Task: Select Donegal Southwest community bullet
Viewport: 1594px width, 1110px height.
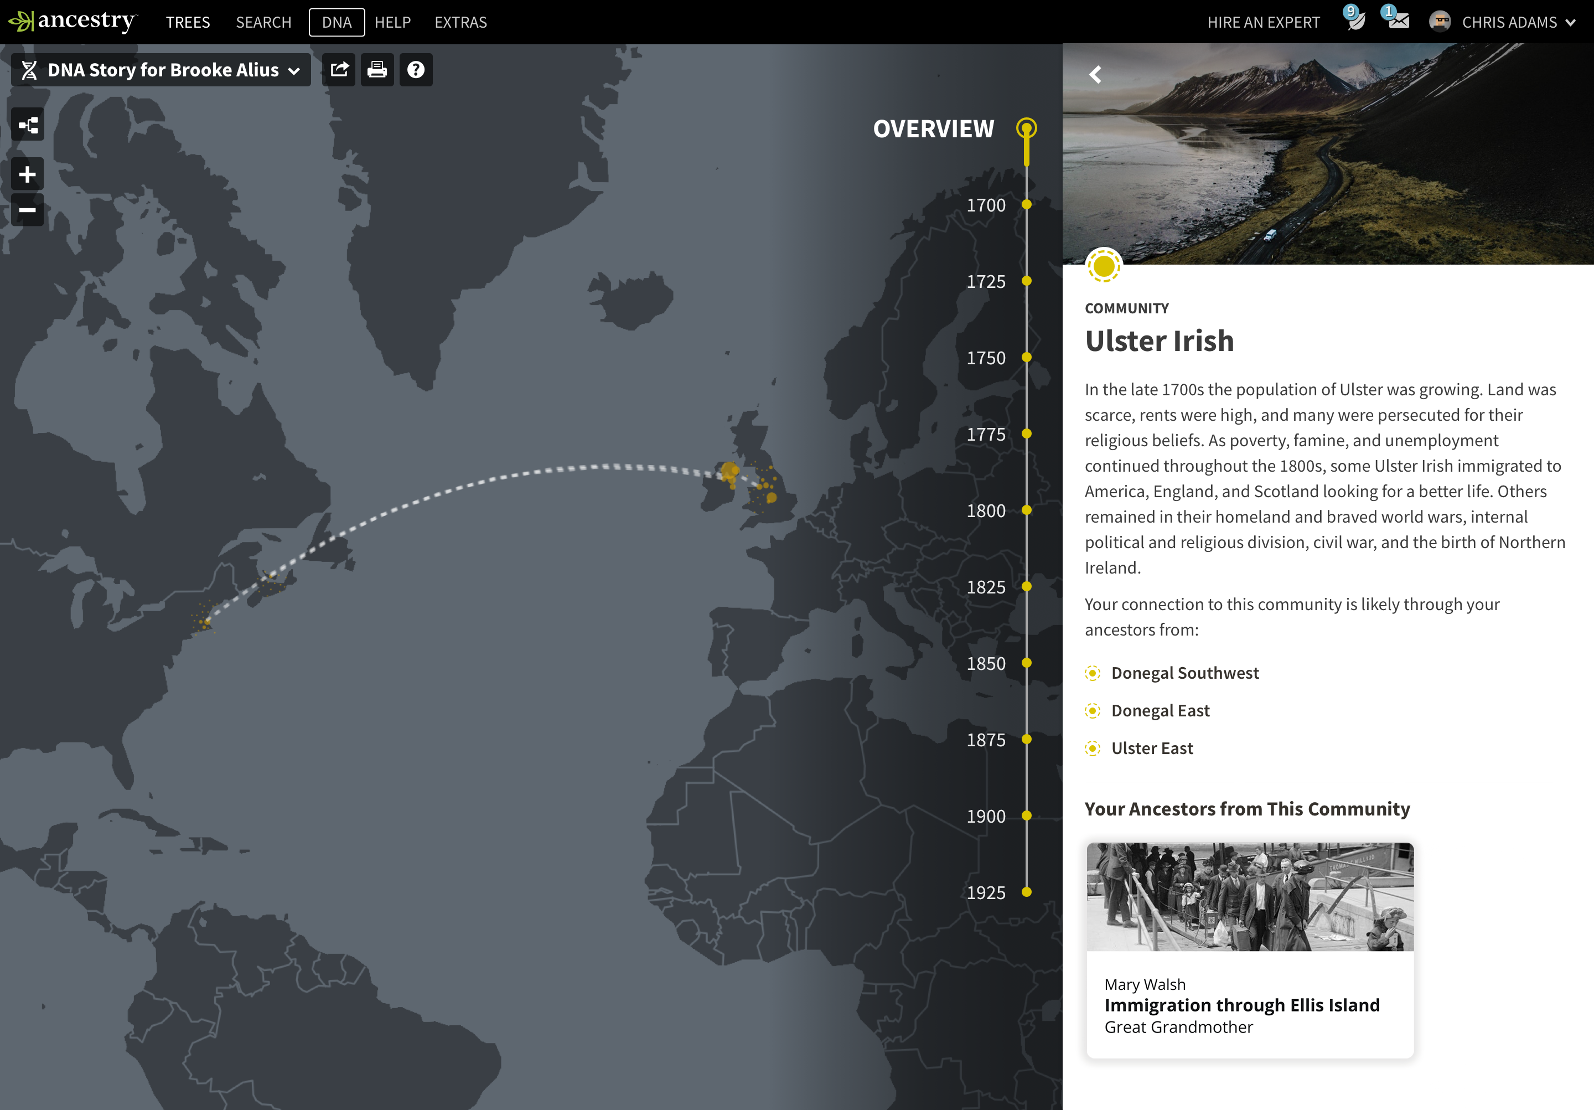Action: pos(1093,673)
